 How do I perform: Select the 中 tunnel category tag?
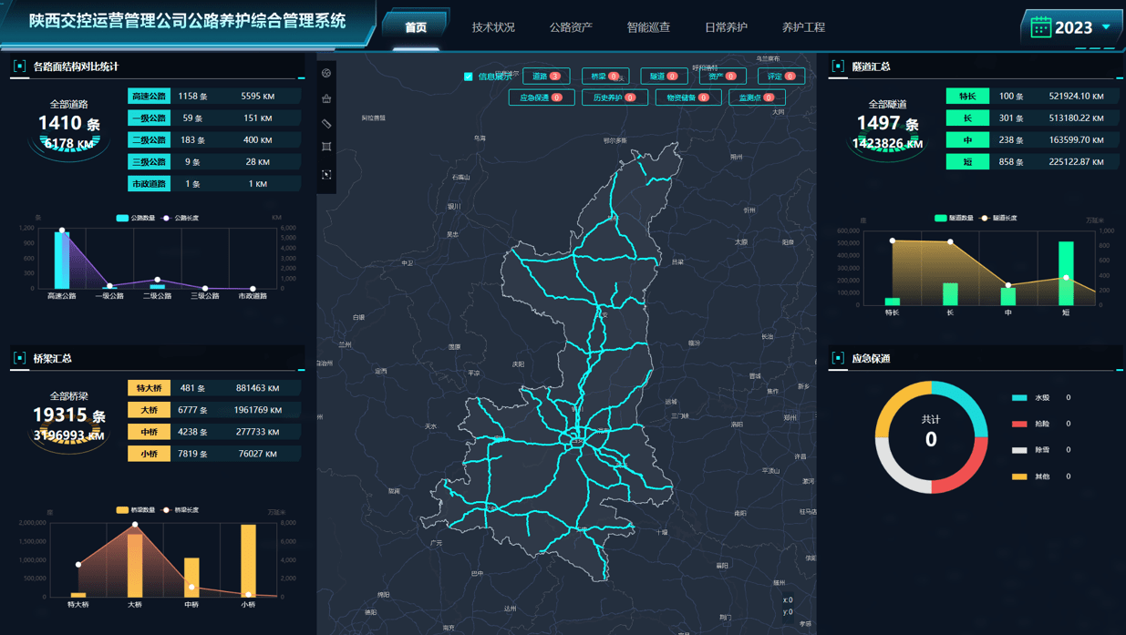(x=967, y=139)
